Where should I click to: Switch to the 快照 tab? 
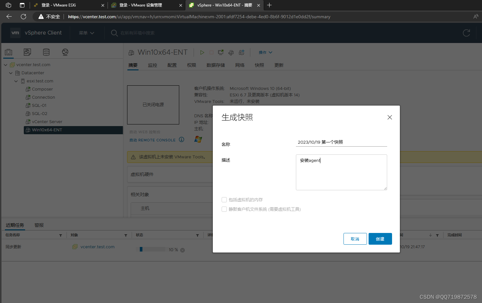click(x=259, y=65)
